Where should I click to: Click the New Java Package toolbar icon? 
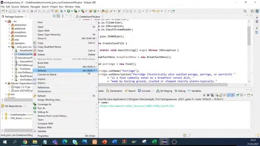click(91, 11)
